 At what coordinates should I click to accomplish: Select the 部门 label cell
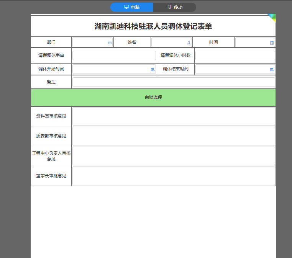[51, 42]
